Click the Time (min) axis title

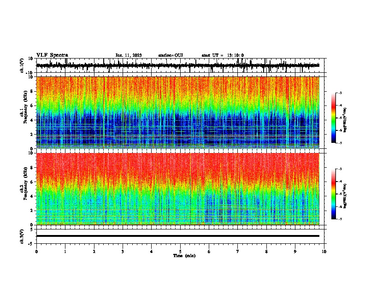pyautogui.click(x=184, y=256)
